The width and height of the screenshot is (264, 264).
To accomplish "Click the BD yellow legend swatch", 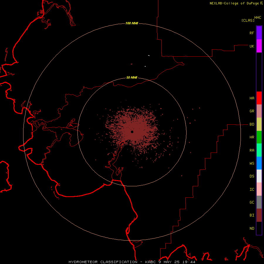I will pos(259,124).
